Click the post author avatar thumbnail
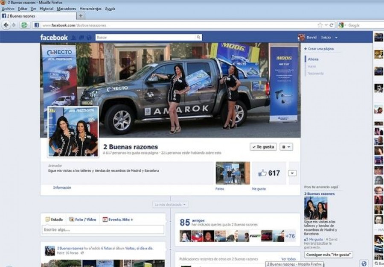The height and width of the screenshot is (267, 384). (50, 251)
